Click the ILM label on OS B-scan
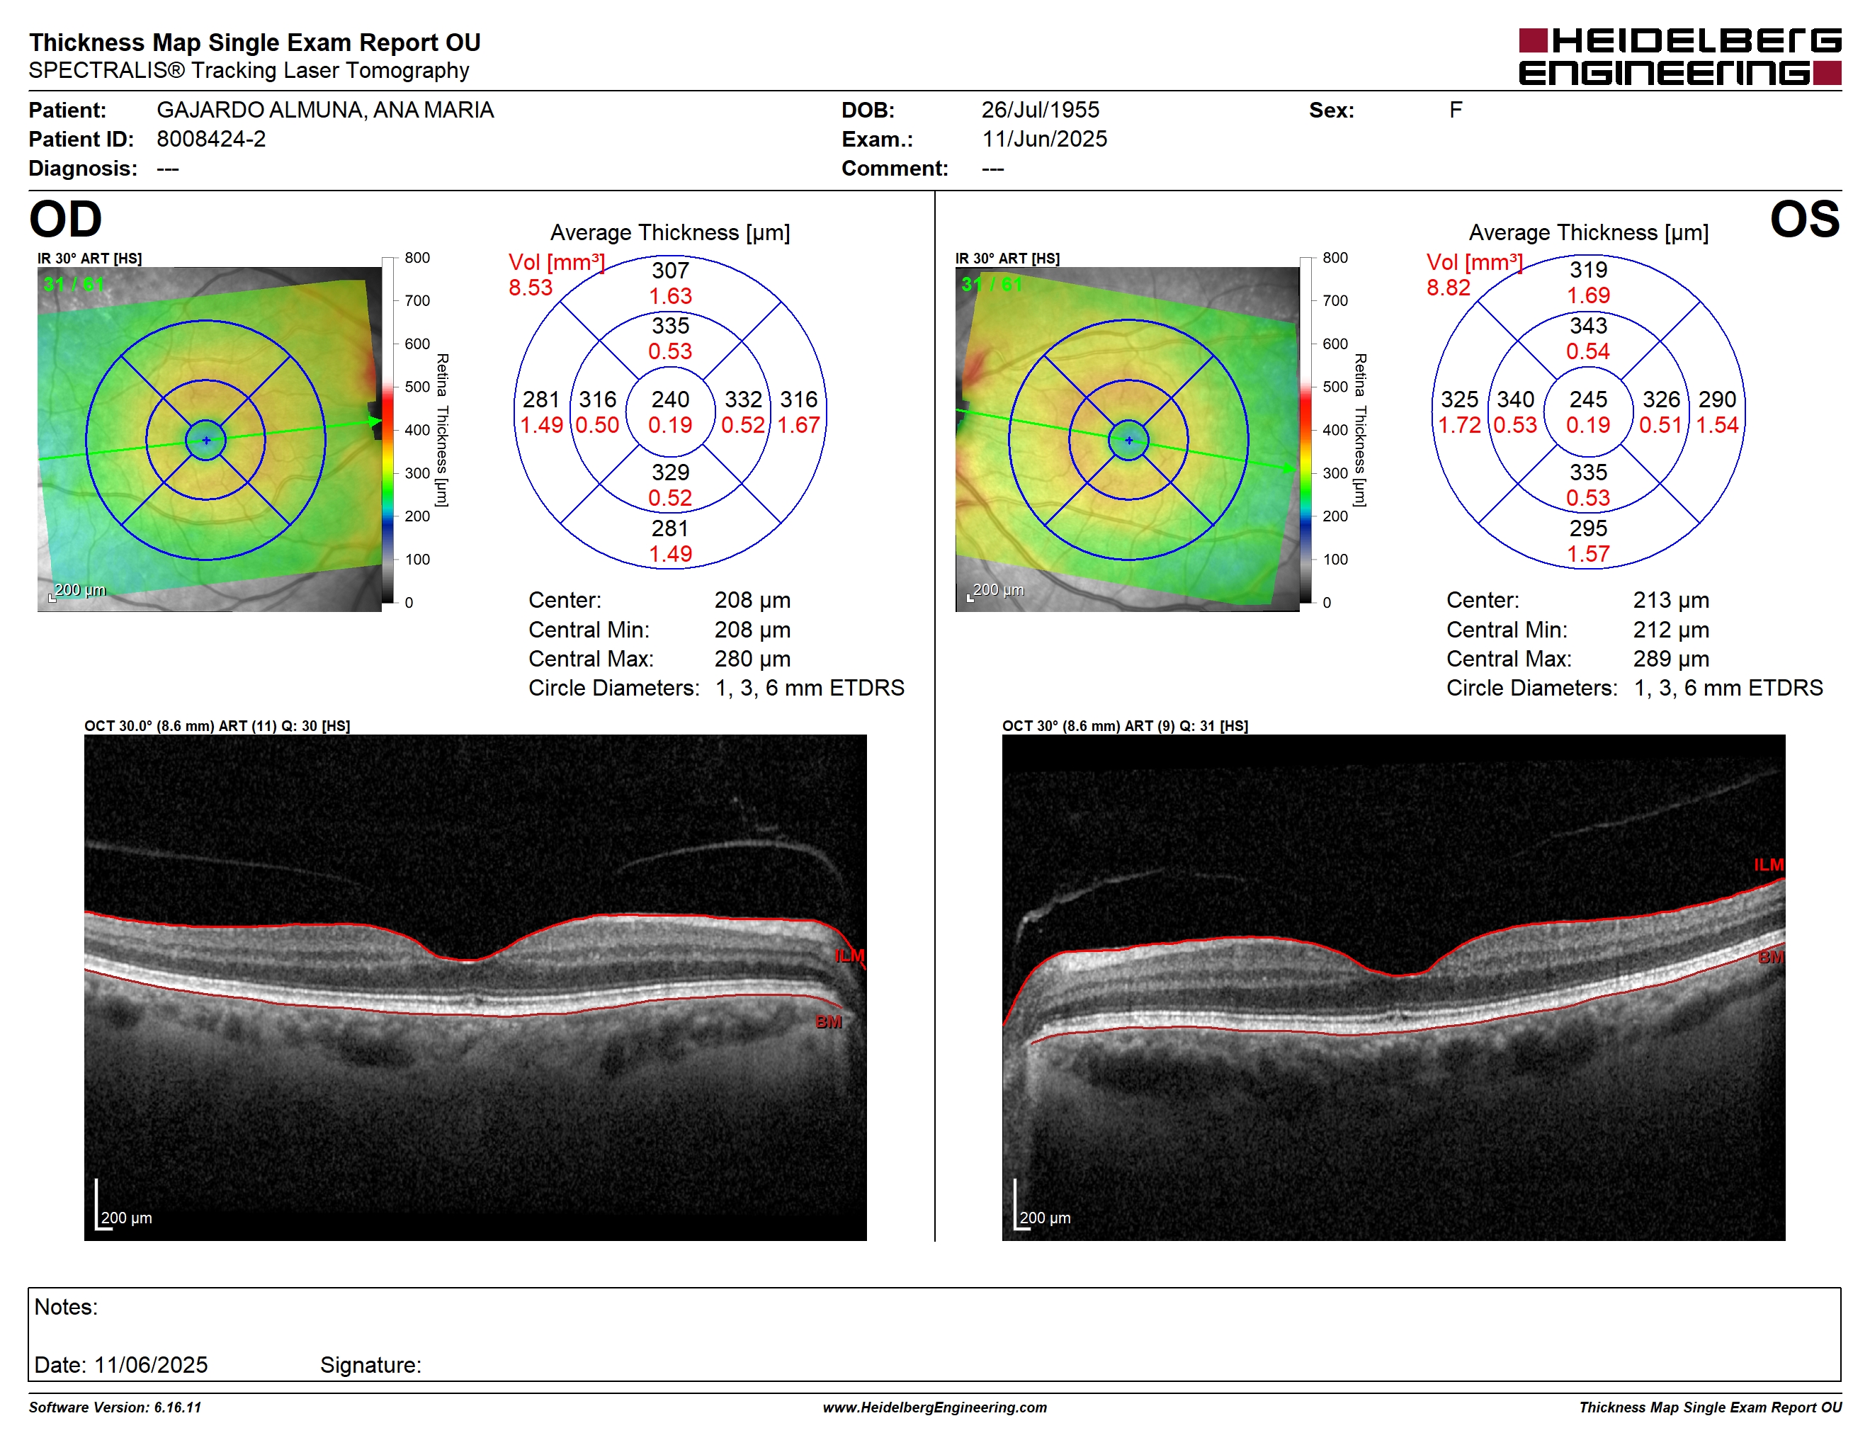1870x1445 pixels. pos(1768,866)
